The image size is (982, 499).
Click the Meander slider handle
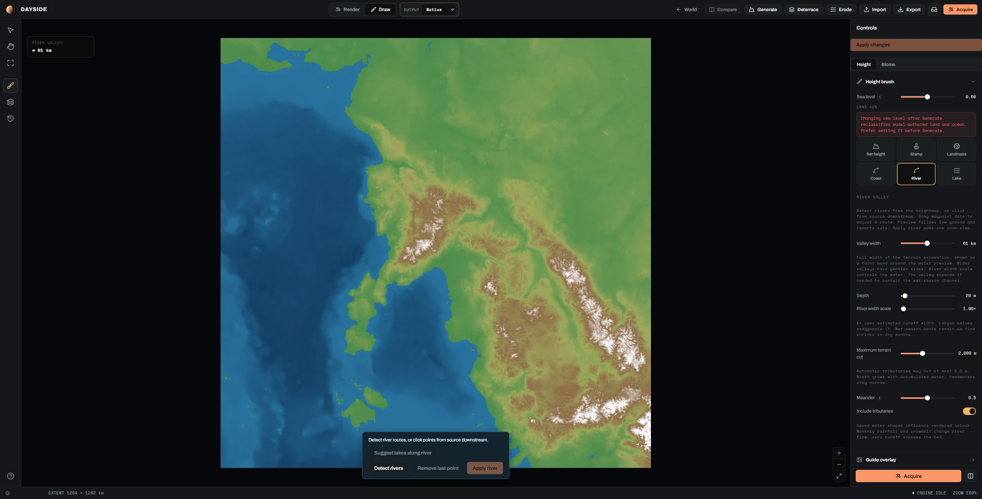927,398
